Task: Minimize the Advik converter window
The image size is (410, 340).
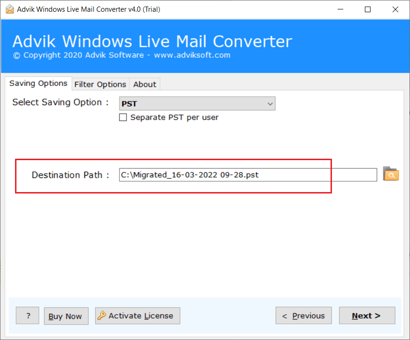Action: (x=340, y=9)
